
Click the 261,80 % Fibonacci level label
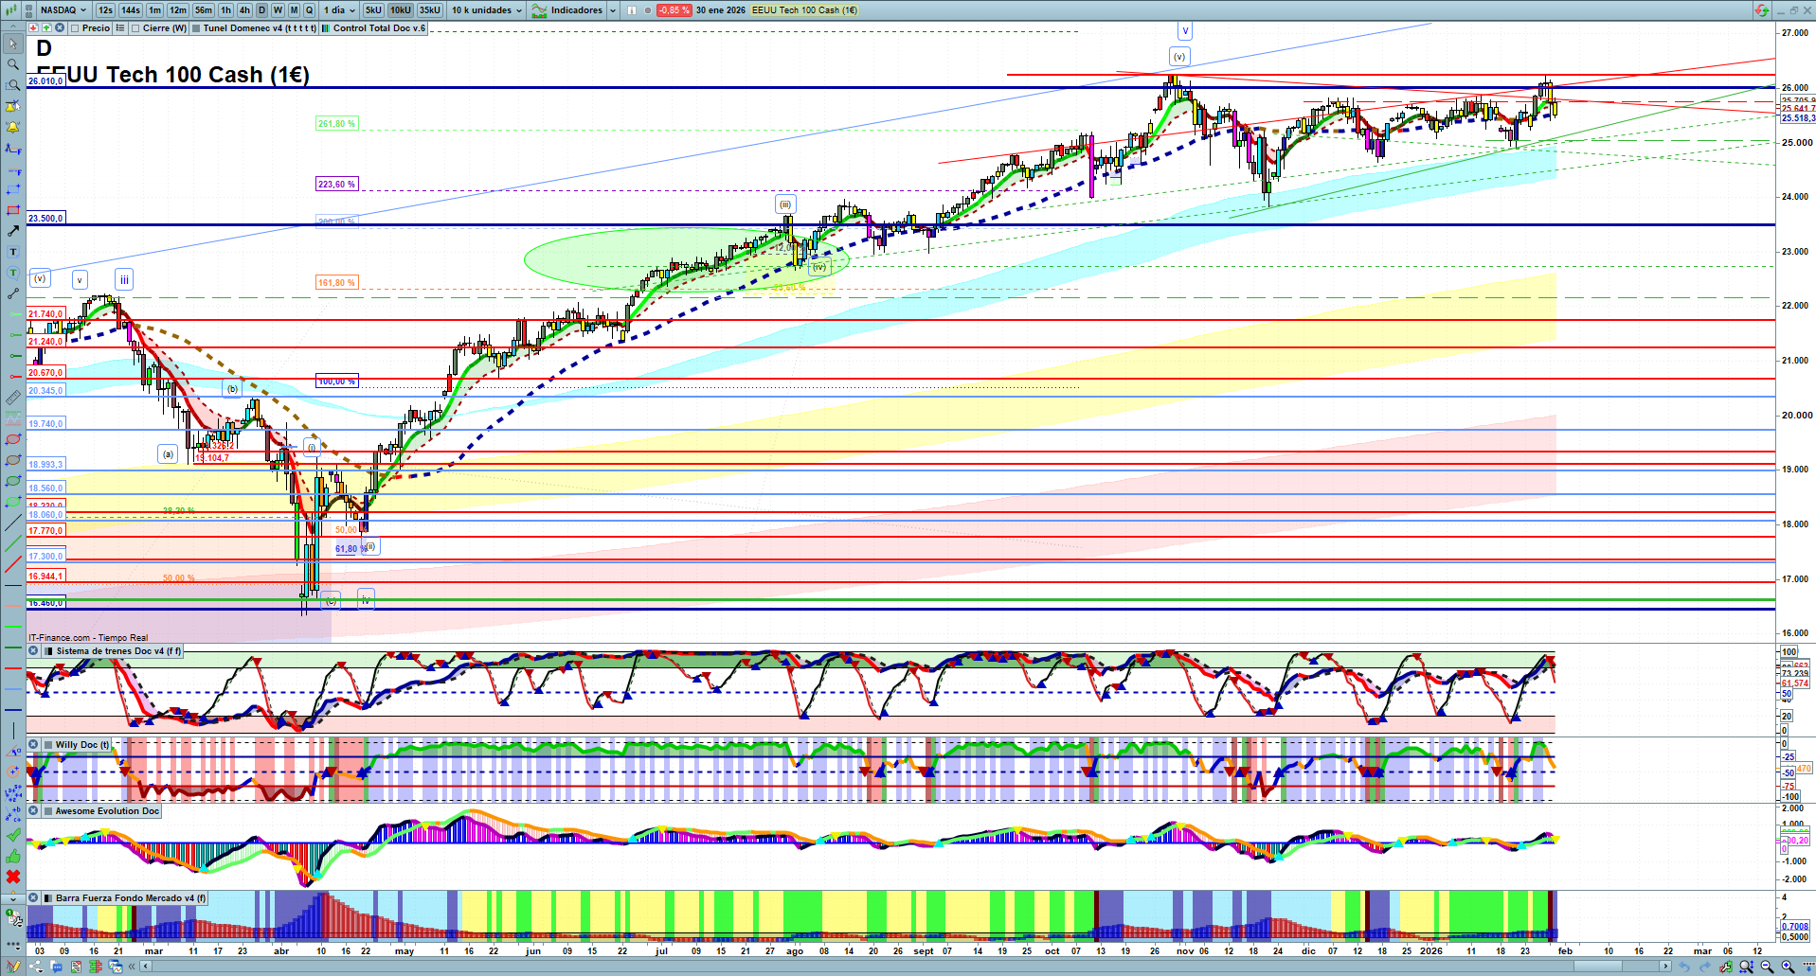click(336, 124)
